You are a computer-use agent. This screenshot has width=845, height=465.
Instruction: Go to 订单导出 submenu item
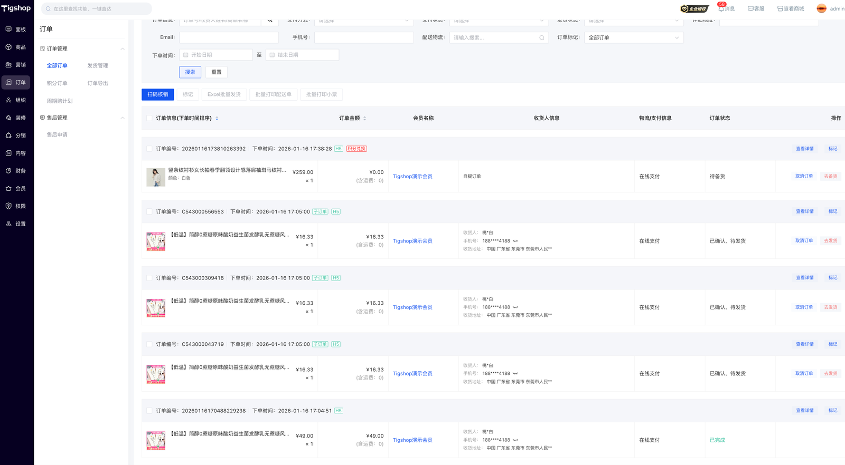tap(98, 83)
